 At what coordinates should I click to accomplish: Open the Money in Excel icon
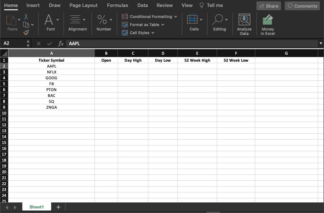pyautogui.click(x=267, y=19)
